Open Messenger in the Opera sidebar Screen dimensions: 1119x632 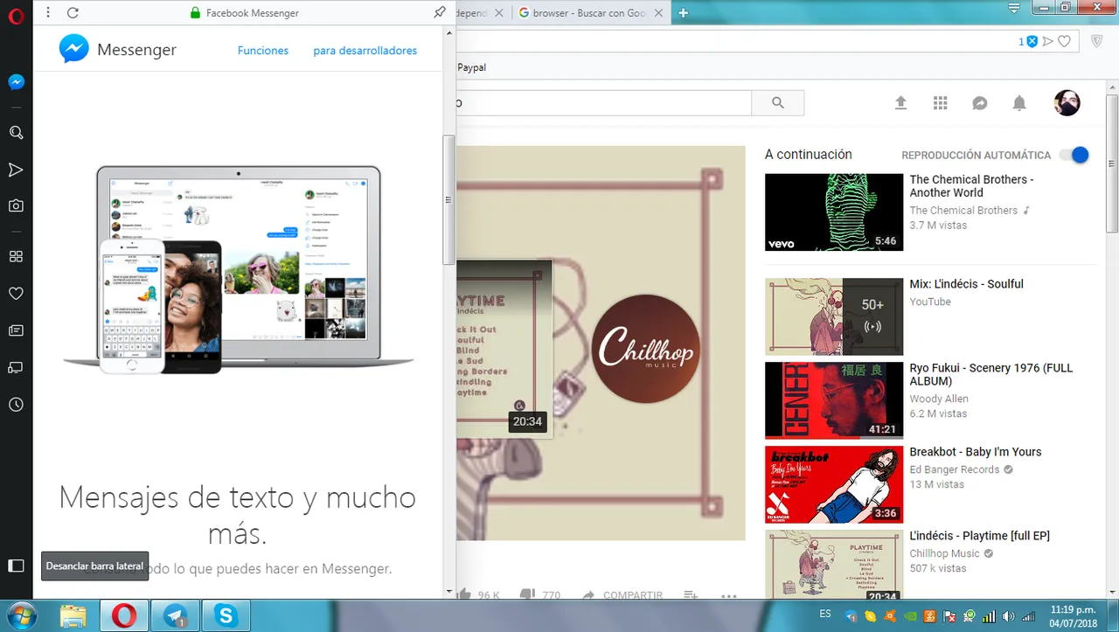[x=16, y=82]
